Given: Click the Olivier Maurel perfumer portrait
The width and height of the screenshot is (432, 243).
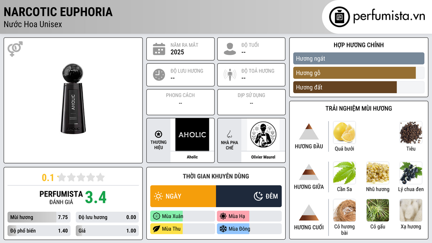Looking at the screenshot, I should 263,135.
